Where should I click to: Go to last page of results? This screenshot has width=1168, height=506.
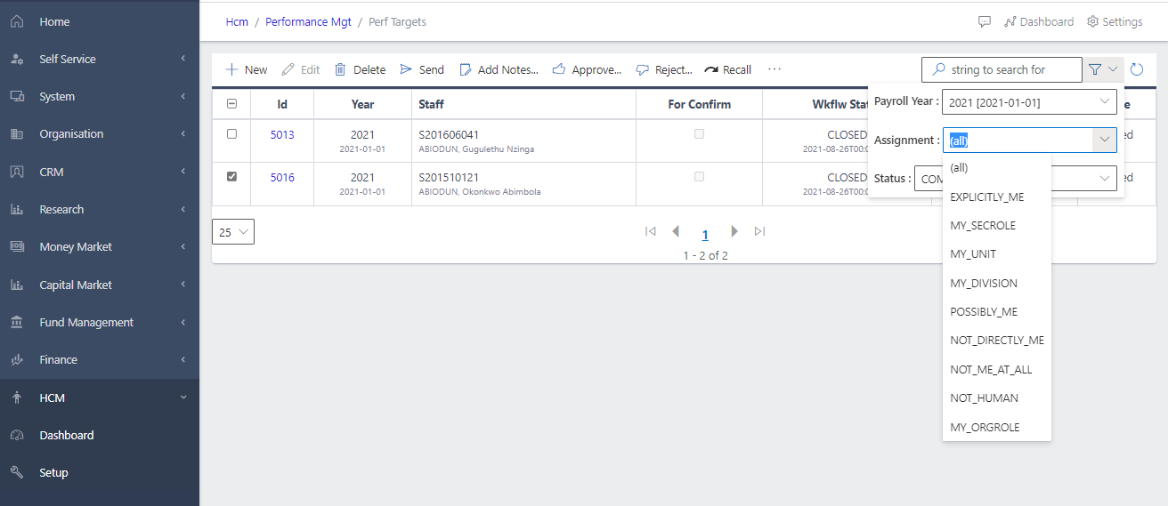(x=759, y=231)
